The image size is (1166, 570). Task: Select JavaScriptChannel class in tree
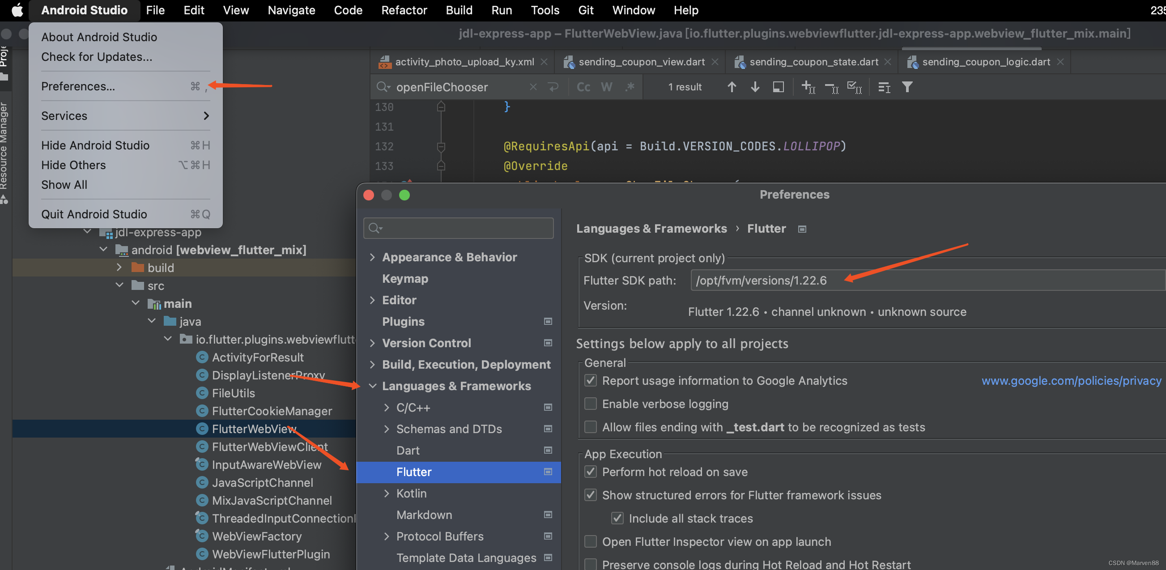[x=262, y=482]
